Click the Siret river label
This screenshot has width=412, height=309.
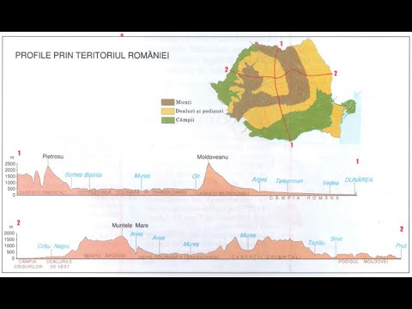click(336, 239)
